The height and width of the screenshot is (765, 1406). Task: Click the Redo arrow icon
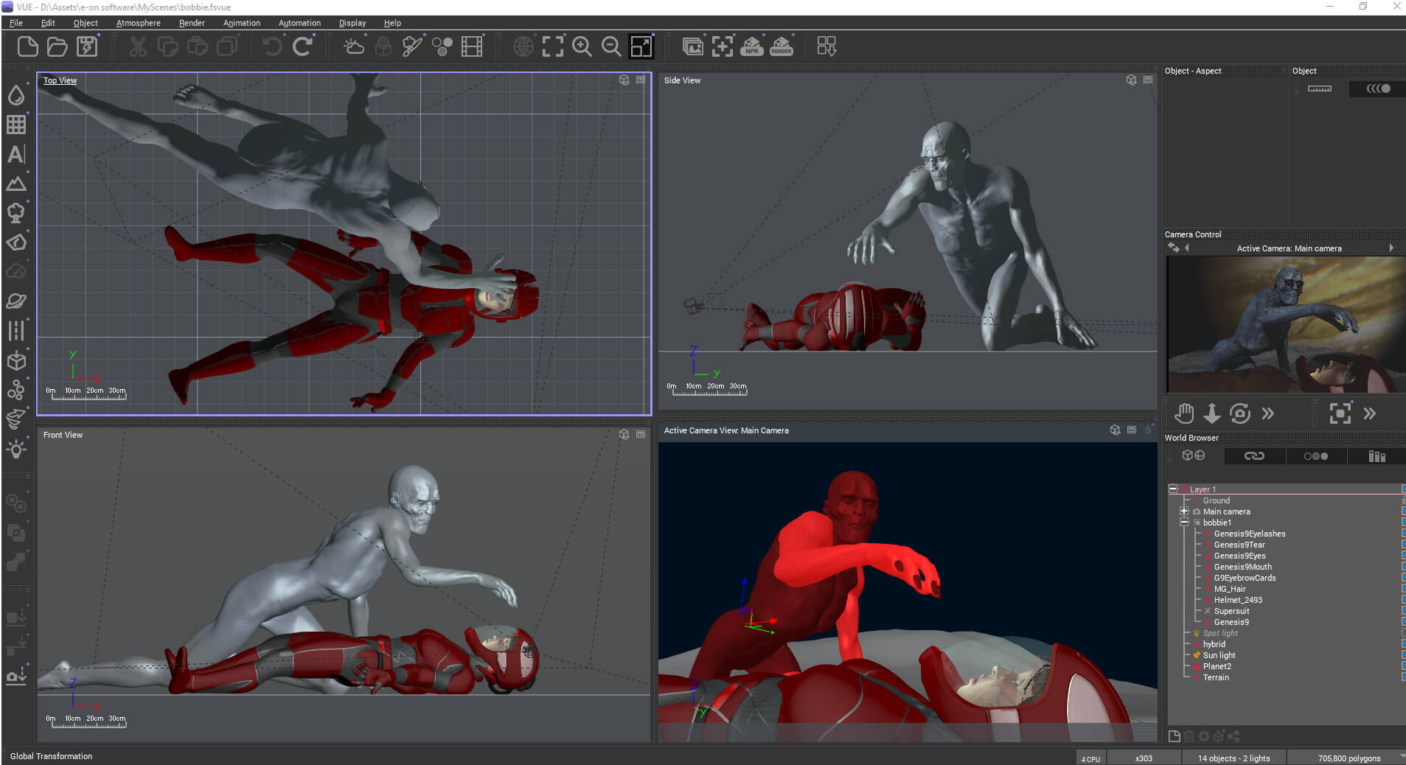[x=302, y=46]
